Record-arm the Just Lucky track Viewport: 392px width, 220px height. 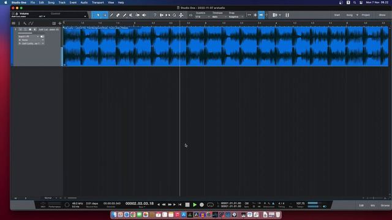click(x=30, y=29)
